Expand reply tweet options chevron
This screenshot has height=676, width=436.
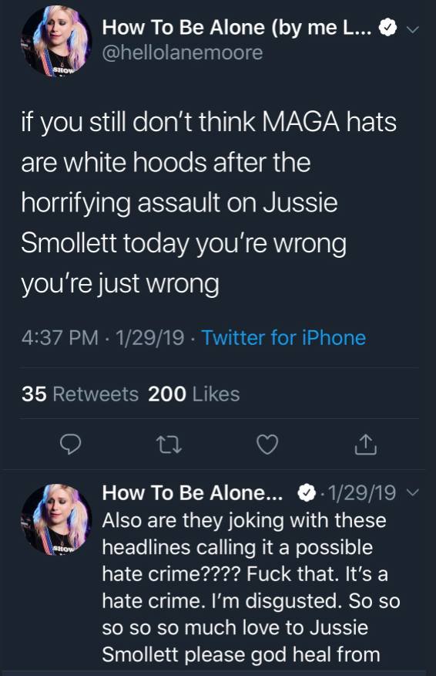tap(413, 492)
